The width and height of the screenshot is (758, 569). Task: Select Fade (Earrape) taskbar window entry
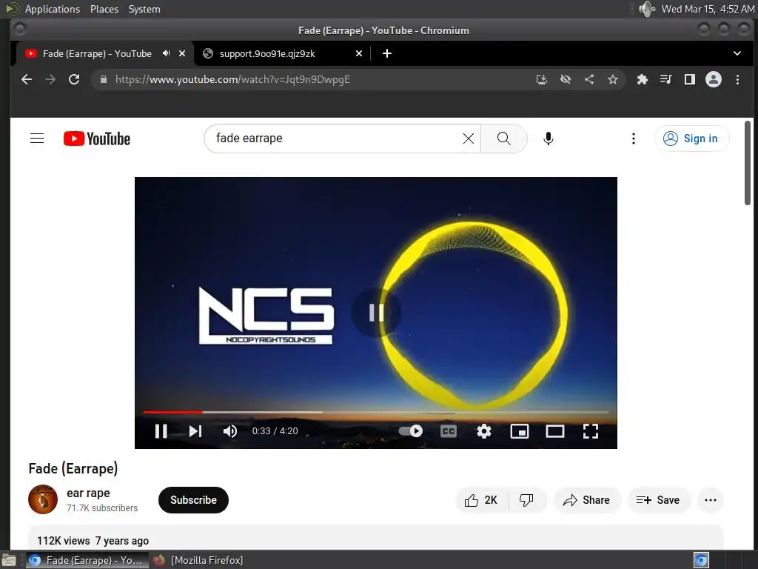coord(87,560)
